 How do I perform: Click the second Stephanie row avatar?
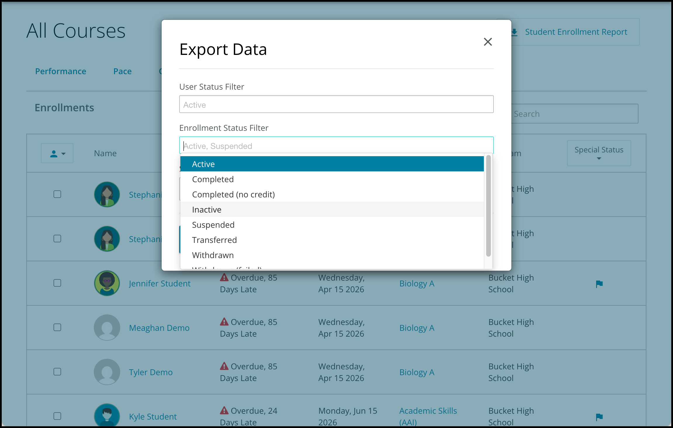pos(107,239)
